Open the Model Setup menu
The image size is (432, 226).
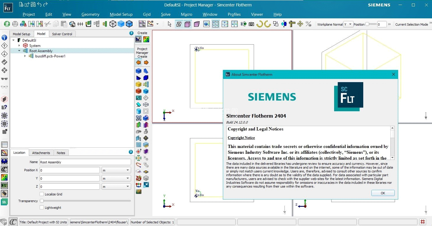point(121,14)
